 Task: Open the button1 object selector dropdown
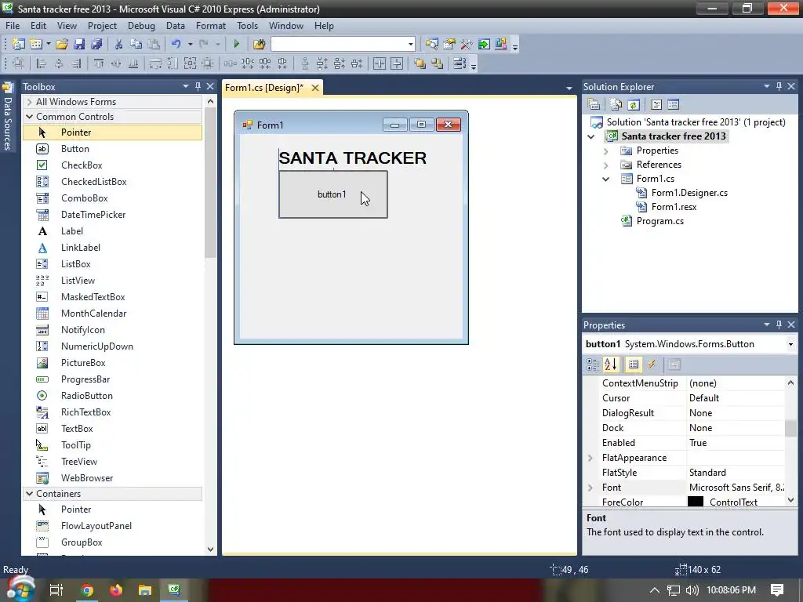pyautogui.click(x=790, y=344)
